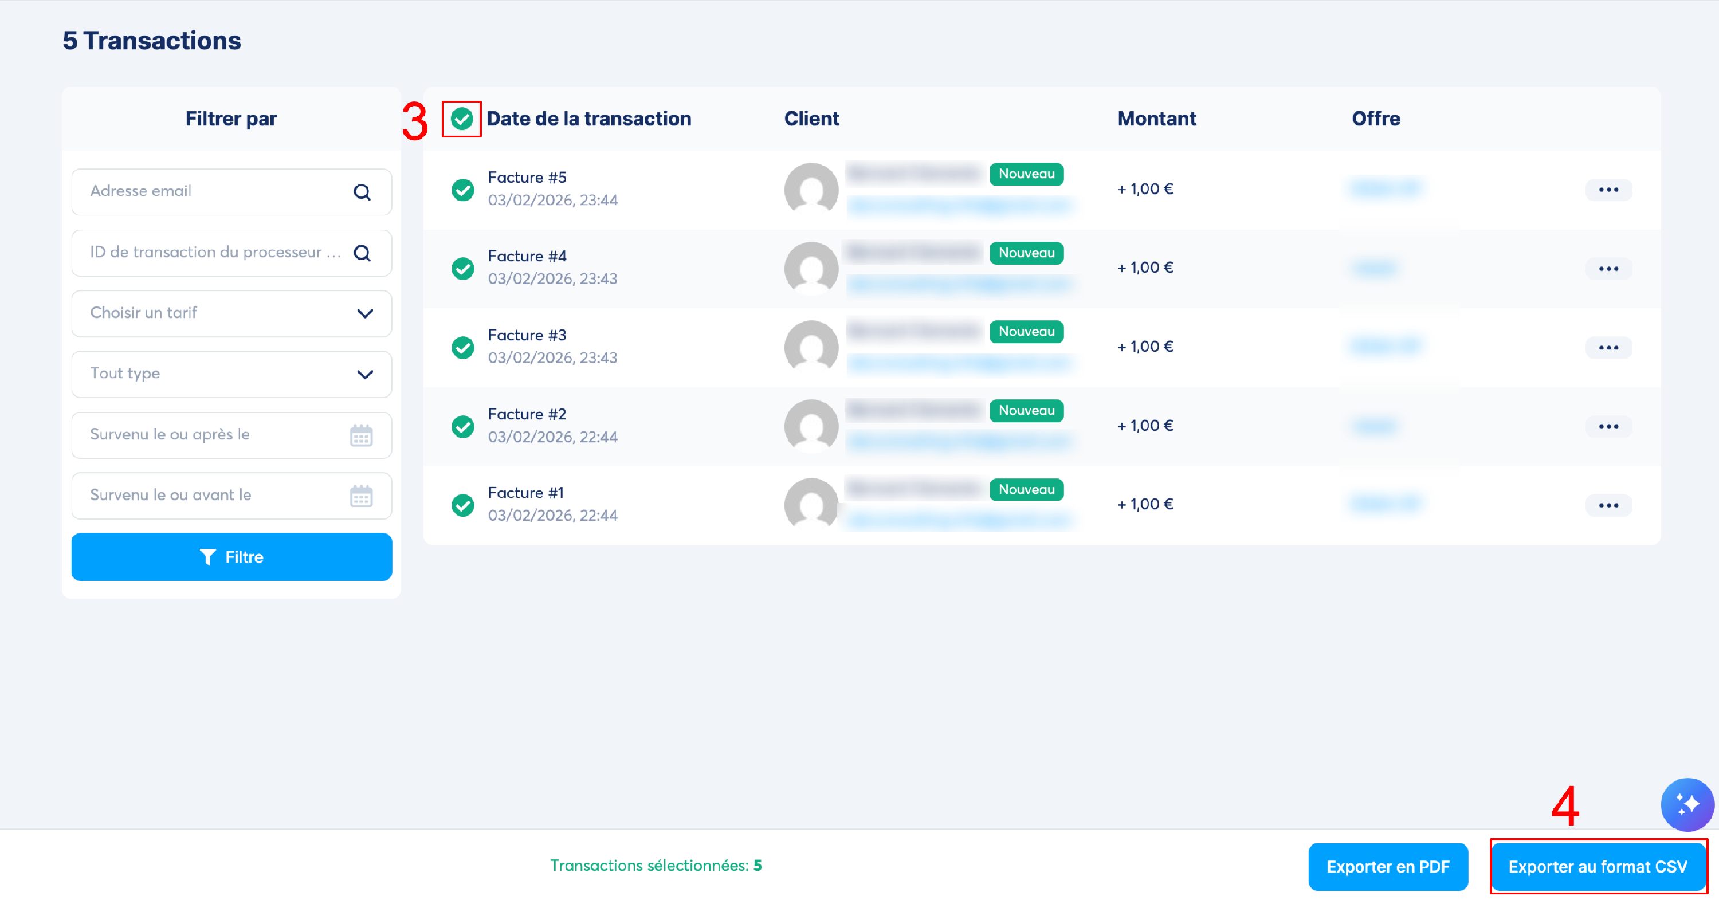
Task: Click the Exporter en PDF button
Action: 1387,866
